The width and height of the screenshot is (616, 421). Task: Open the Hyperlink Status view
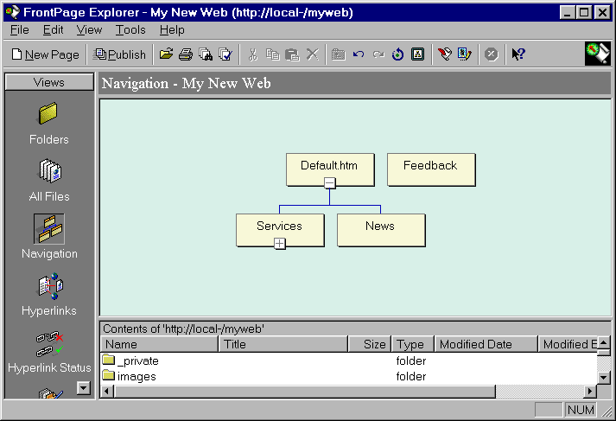[49, 351]
